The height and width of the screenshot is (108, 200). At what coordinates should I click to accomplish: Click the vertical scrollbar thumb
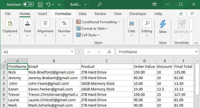(197, 79)
